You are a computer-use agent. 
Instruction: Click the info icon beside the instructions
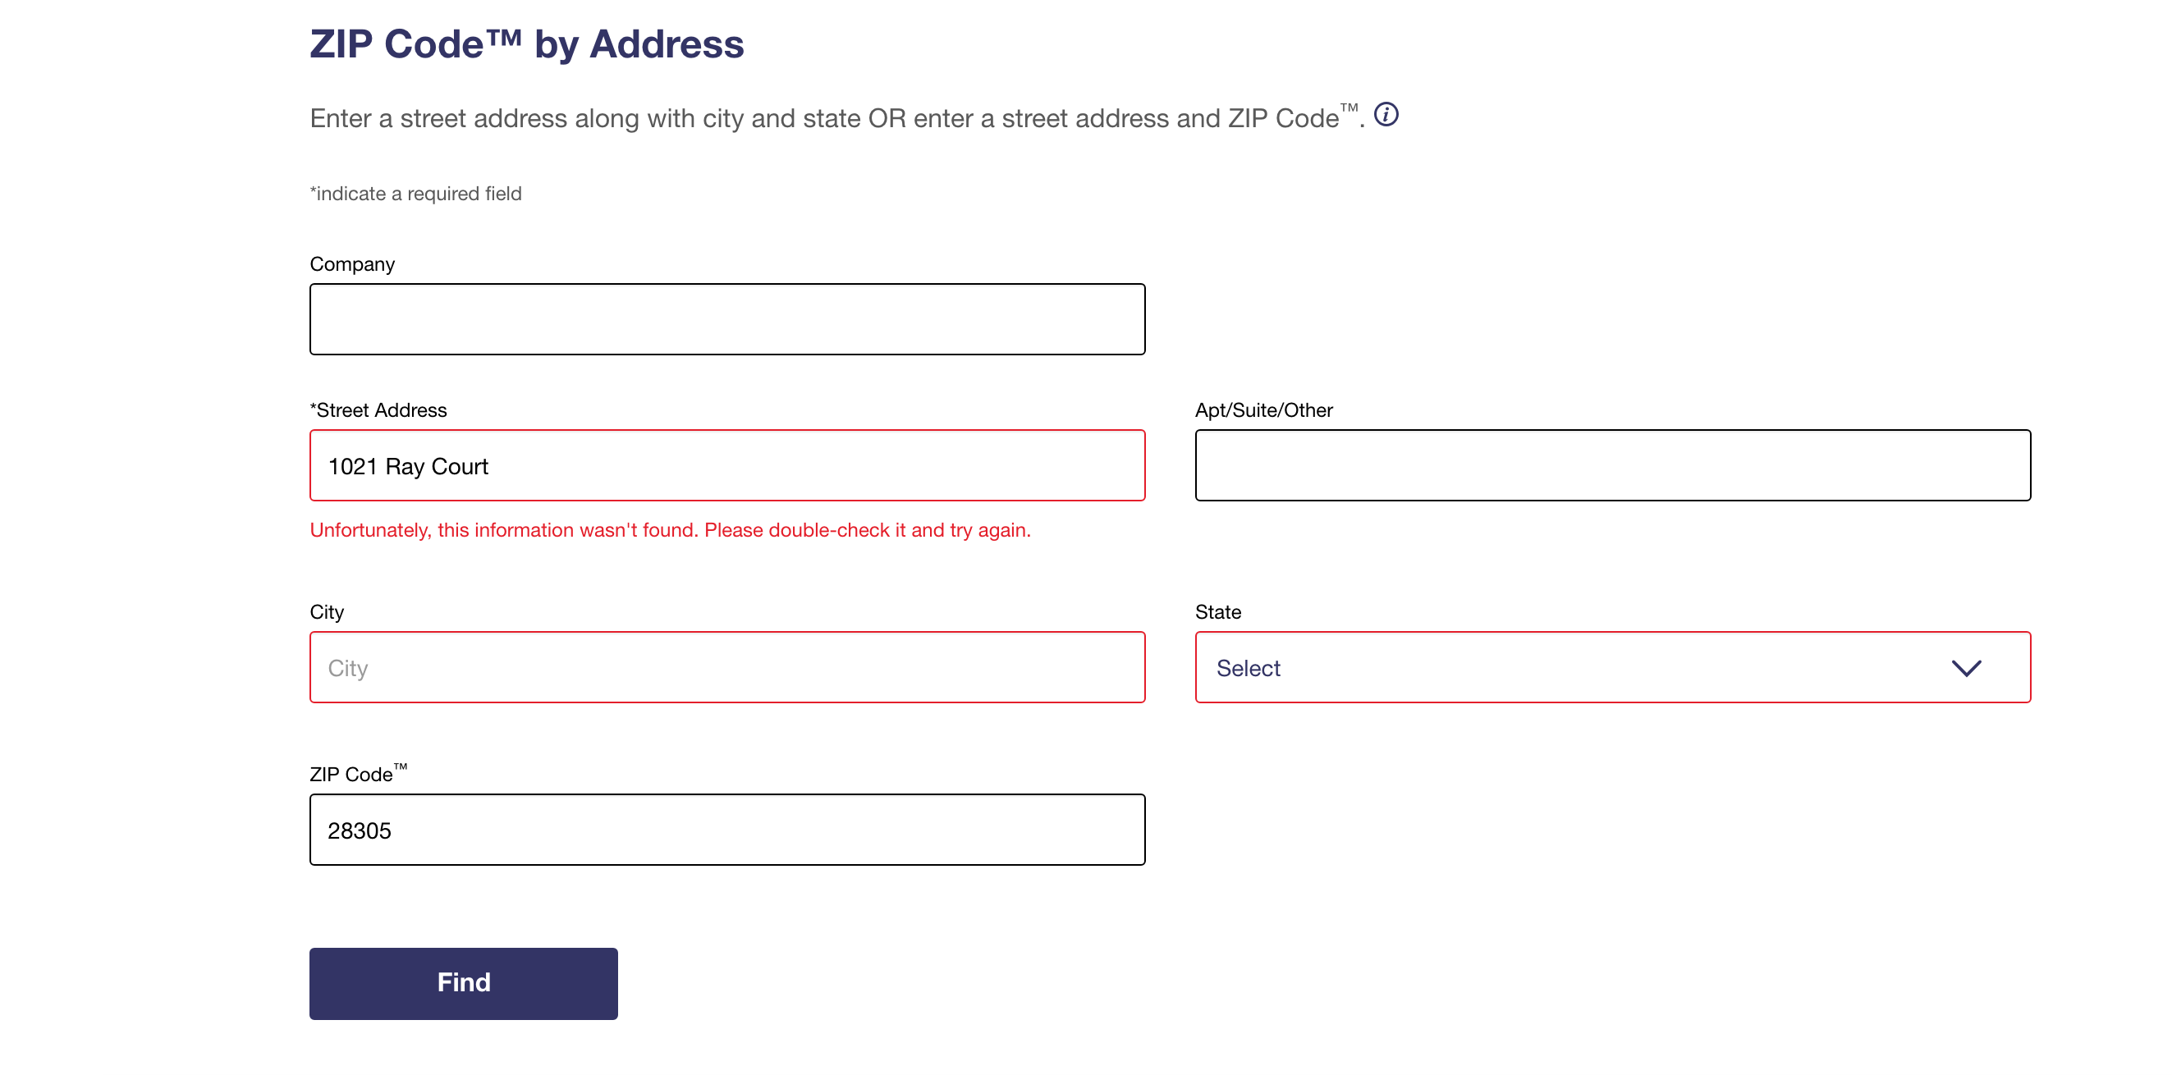point(1386,114)
